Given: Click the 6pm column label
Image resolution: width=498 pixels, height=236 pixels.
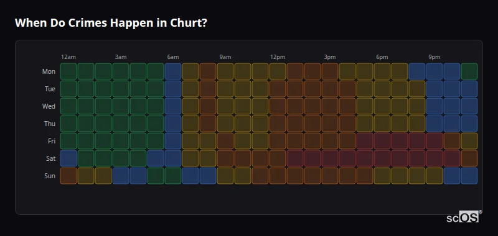Looking at the screenshot, I should 382,57.
